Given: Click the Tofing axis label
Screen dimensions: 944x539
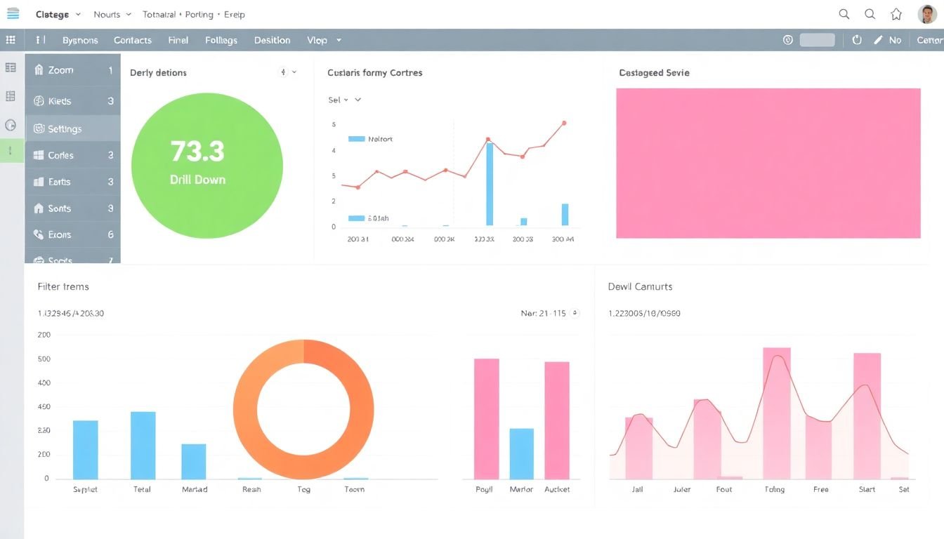Looking at the screenshot, I should tap(774, 489).
